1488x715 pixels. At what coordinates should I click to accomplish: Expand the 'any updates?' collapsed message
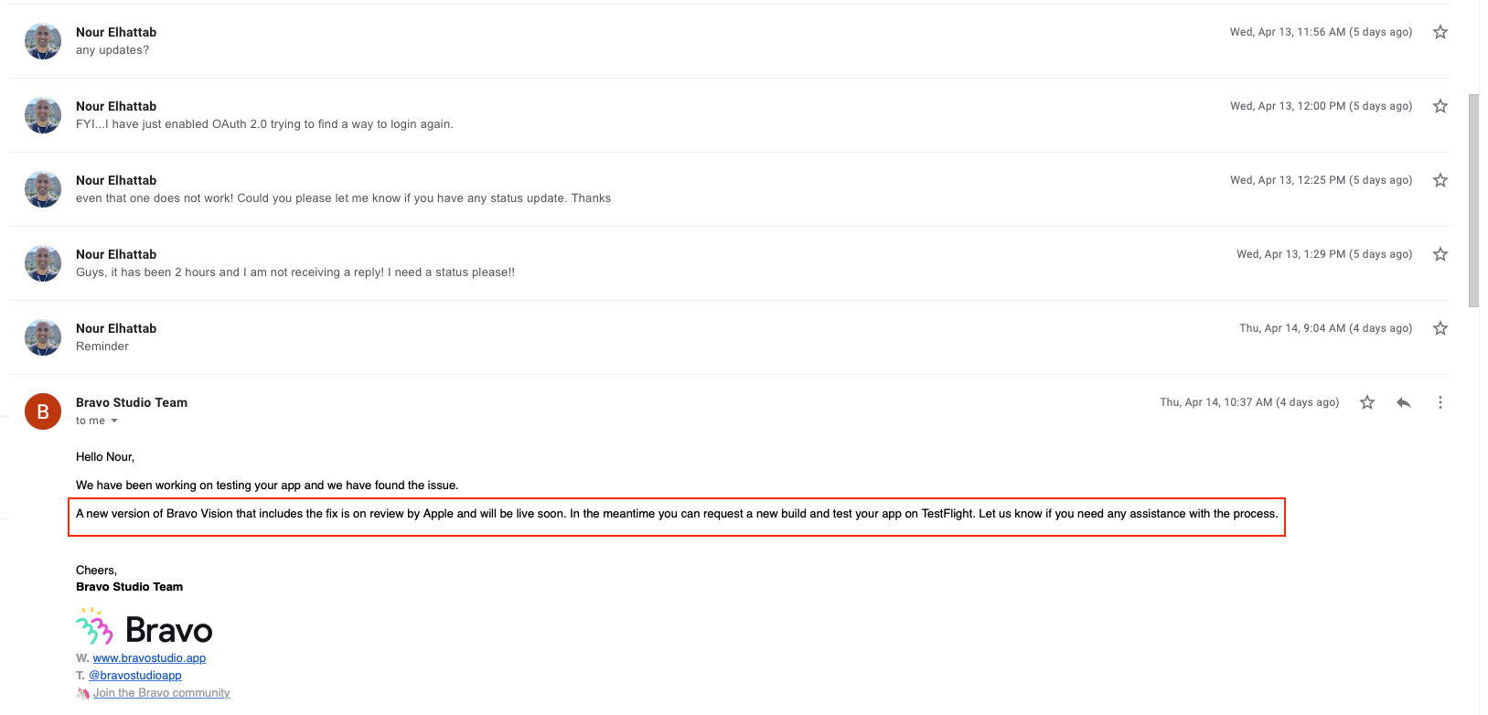pyautogui.click(x=729, y=41)
